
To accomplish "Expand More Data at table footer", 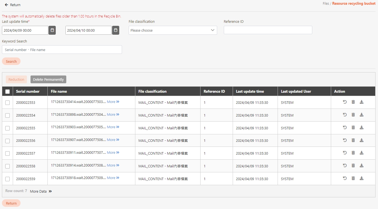I will click(41, 191).
